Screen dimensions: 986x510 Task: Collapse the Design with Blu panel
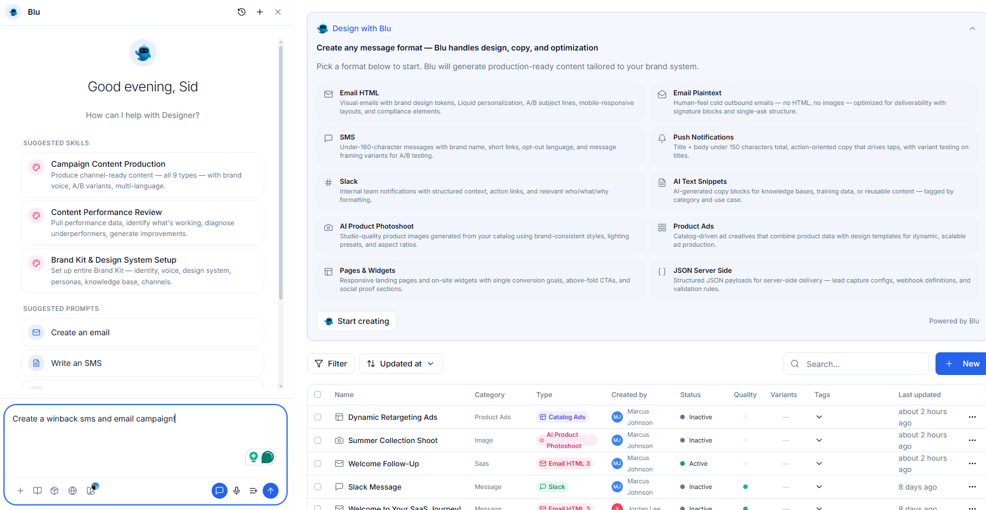pyautogui.click(x=972, y=28)
